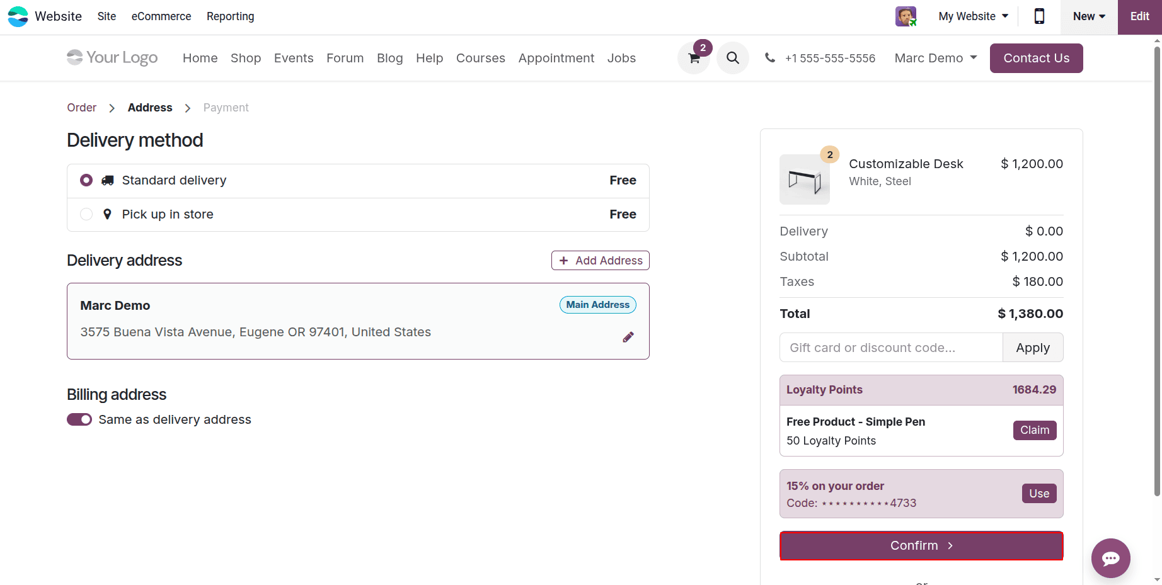1162x585 pixels.
Task: Click the Add Address button
Action: pos(601,261)
